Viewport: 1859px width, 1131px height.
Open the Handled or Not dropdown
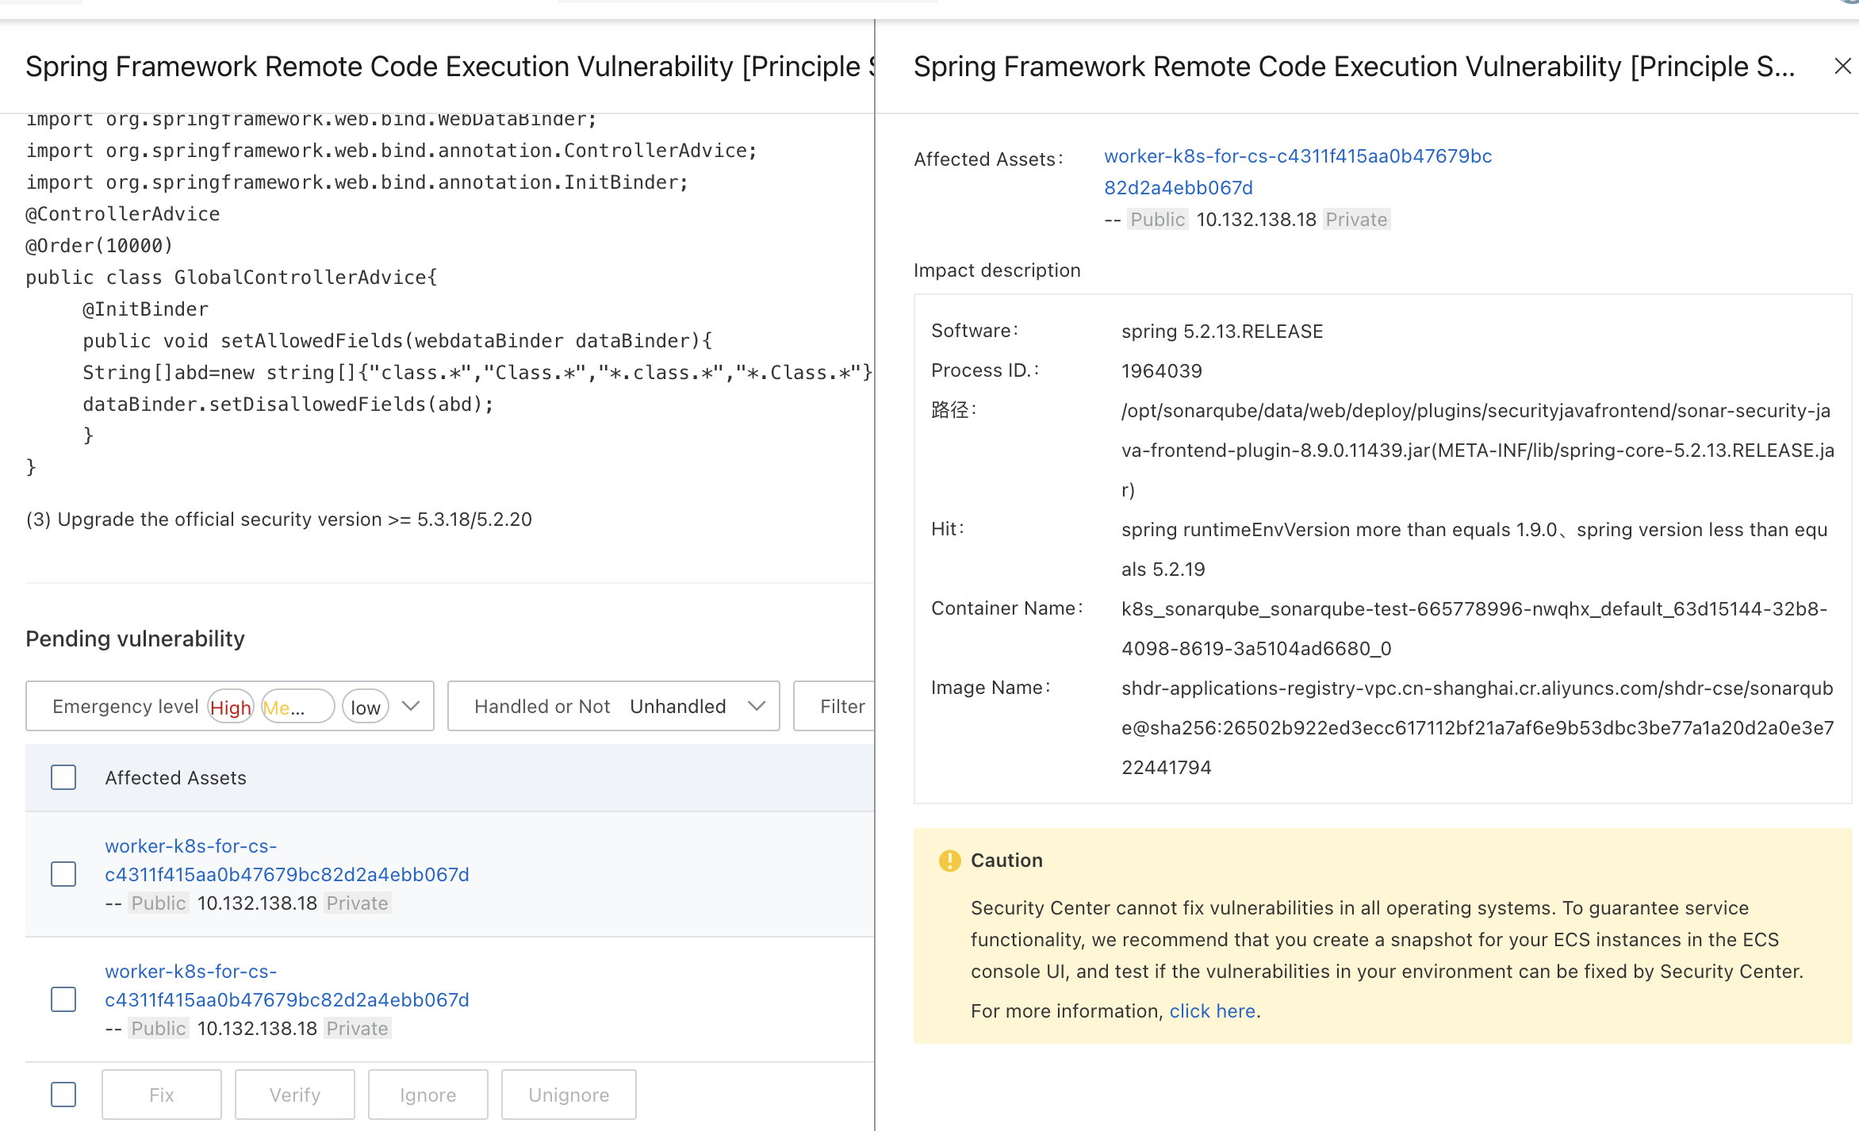[613, 706]
